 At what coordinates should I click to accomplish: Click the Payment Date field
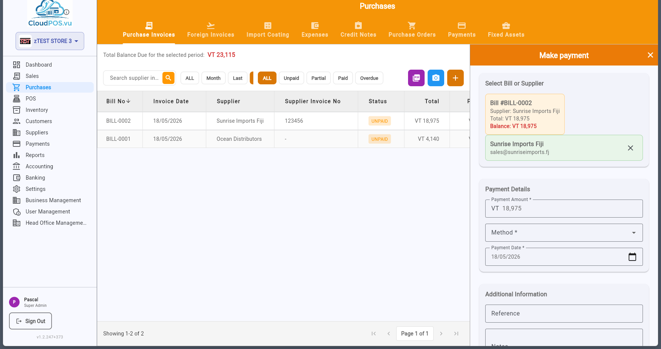(564, 257)
